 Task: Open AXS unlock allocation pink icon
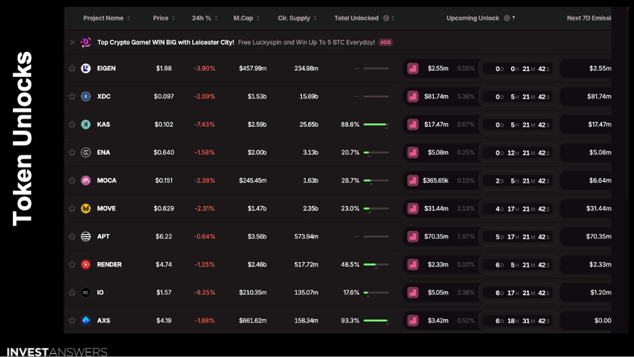coord(413,321)
